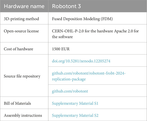This screenshot has width=147, height=121.
Task: Select the Source file repository label
Action: (22, 76)
